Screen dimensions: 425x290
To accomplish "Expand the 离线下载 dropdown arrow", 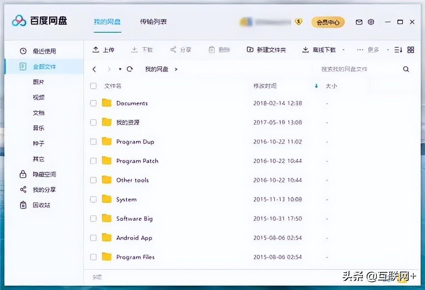I will point(343,50).
